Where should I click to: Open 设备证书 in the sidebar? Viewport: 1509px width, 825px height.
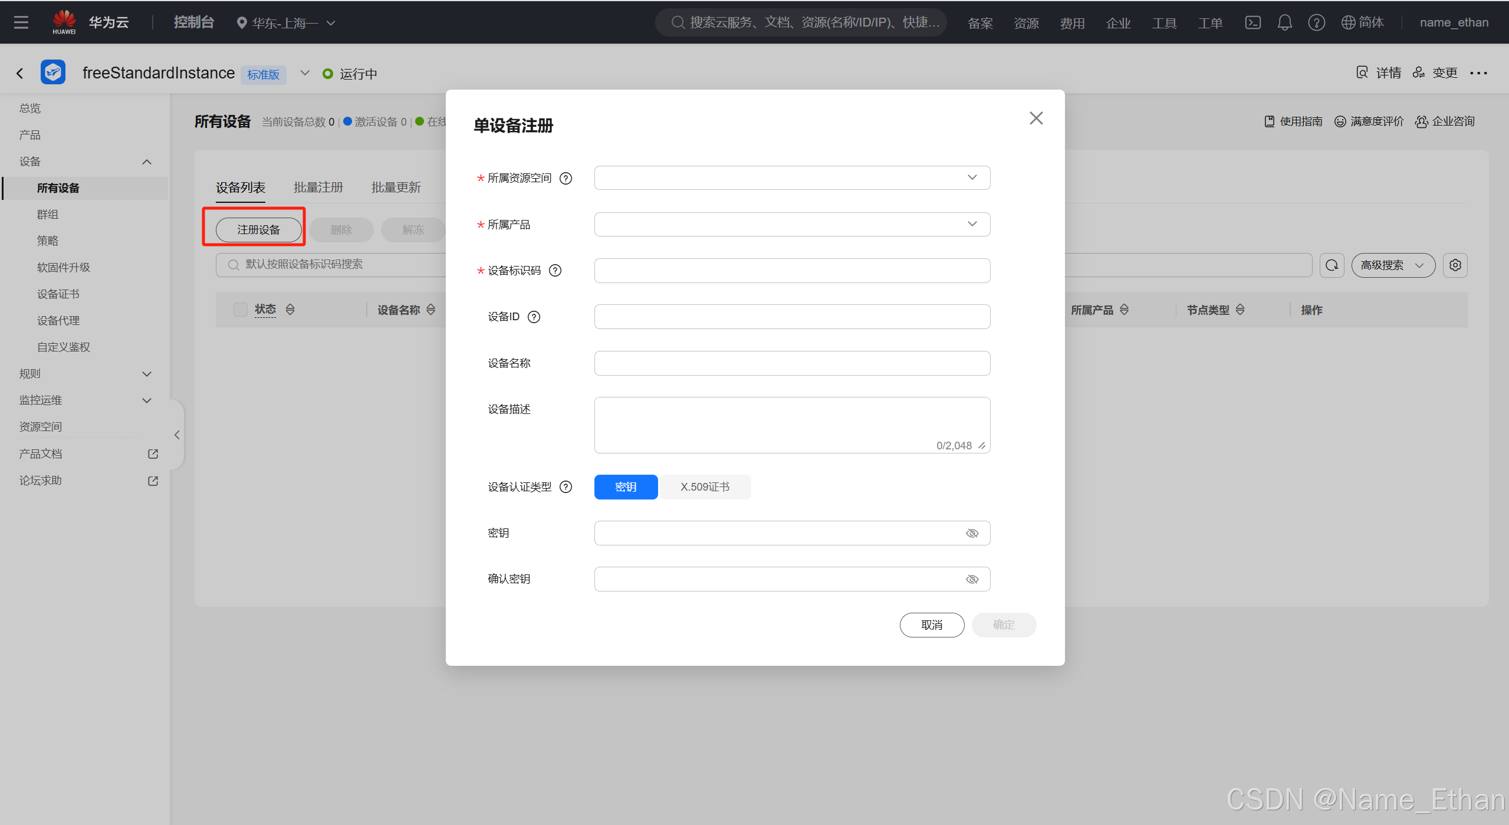point(58,294)
